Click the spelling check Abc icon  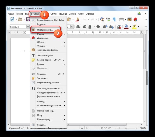click(108, 19)
